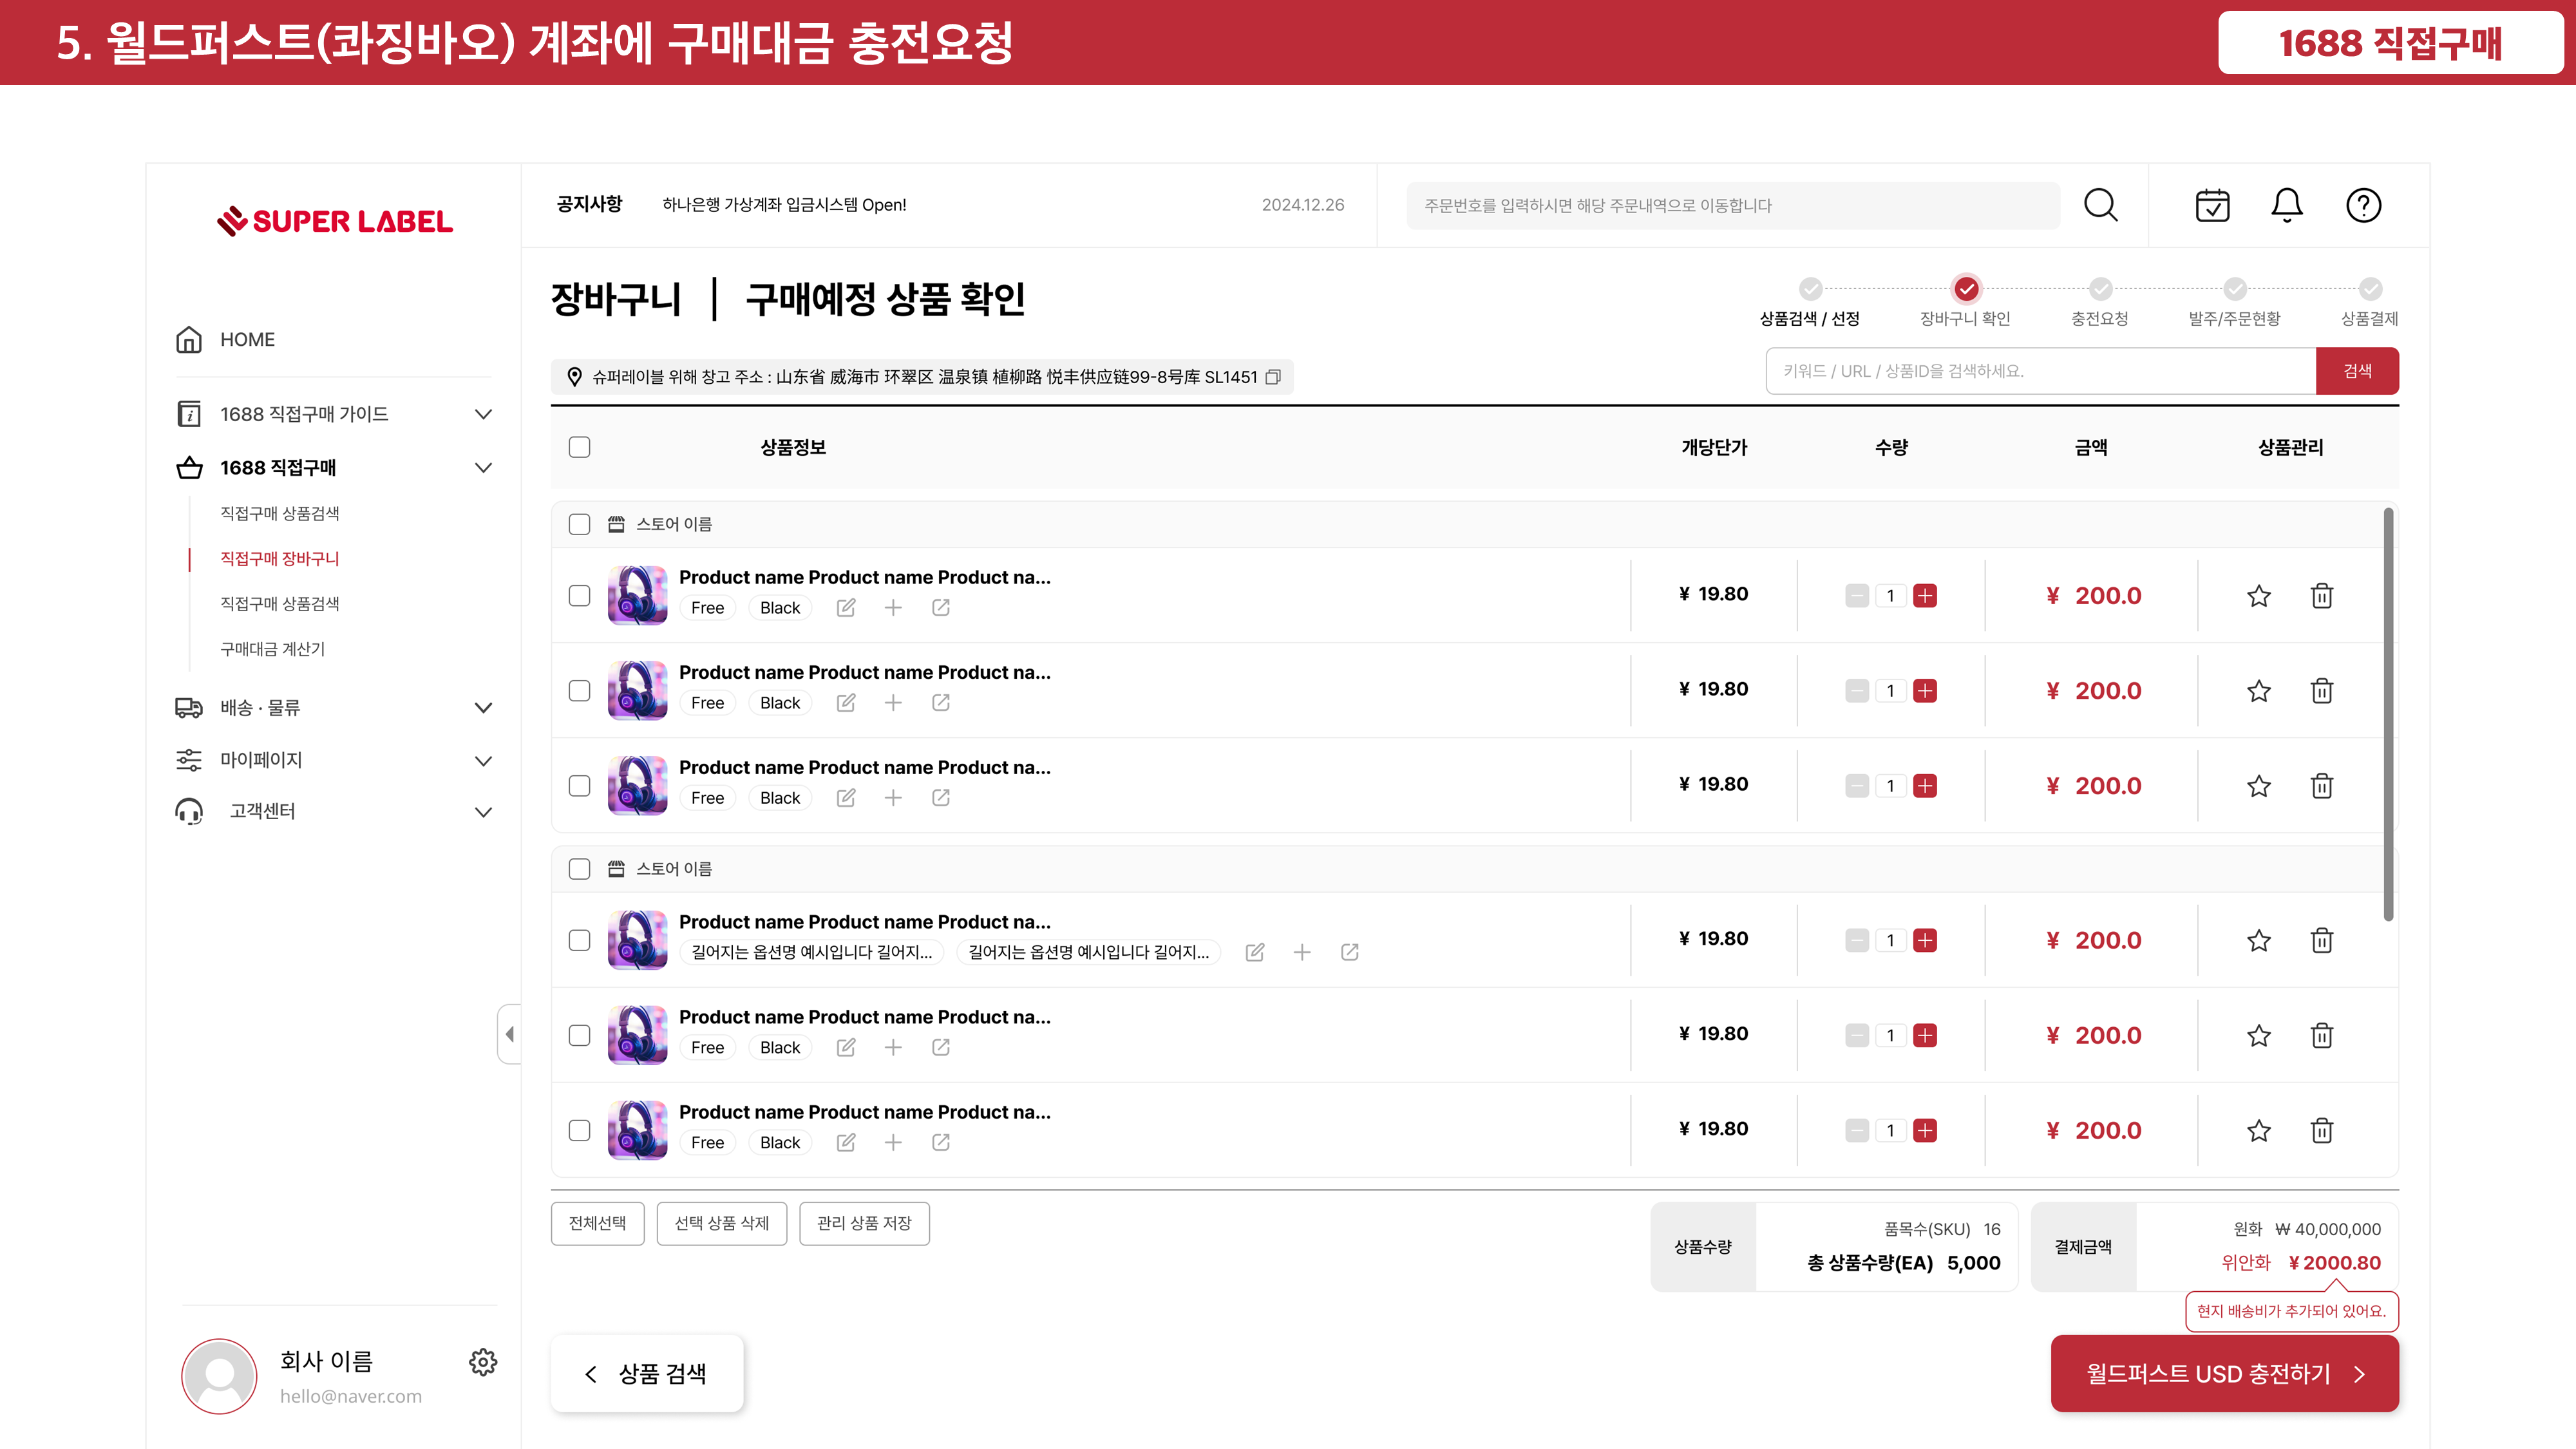Copy warehouse address with copy icon

pos(1273,377)
